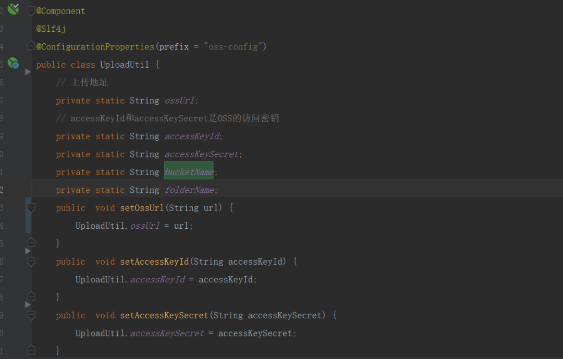Click the "oss-config" prefix string
The image size is (563, 359).
point(232,47)
